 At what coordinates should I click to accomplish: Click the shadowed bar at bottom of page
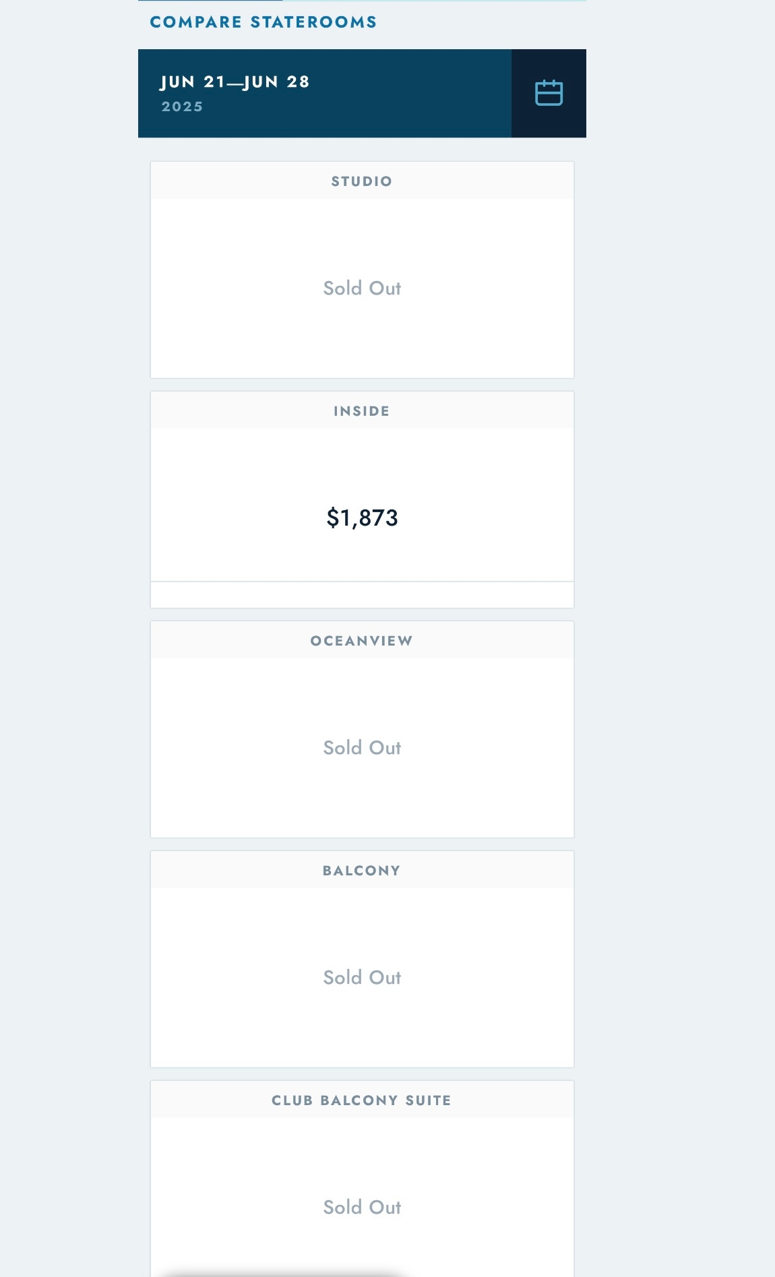point(283,1273)
